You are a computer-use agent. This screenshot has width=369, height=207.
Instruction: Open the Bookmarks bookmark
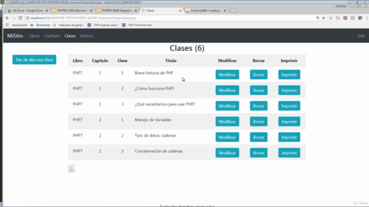[40, 25]
